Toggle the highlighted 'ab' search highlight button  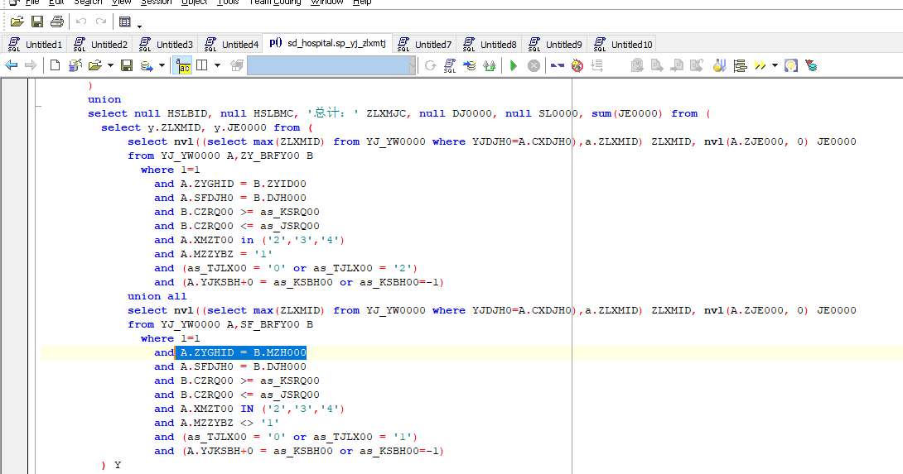[183, 65]
